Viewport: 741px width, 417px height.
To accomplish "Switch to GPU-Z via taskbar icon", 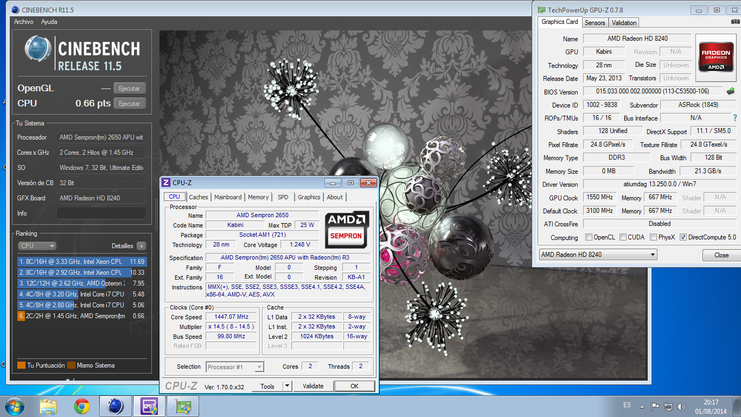I will pos(183,406).
